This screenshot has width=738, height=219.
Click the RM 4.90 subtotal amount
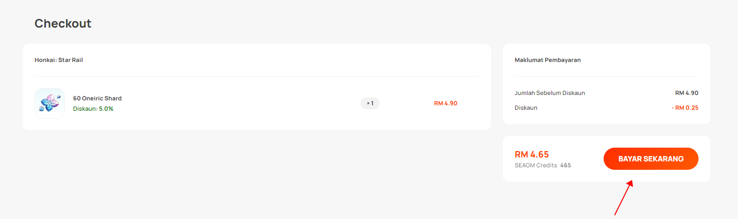687,93
